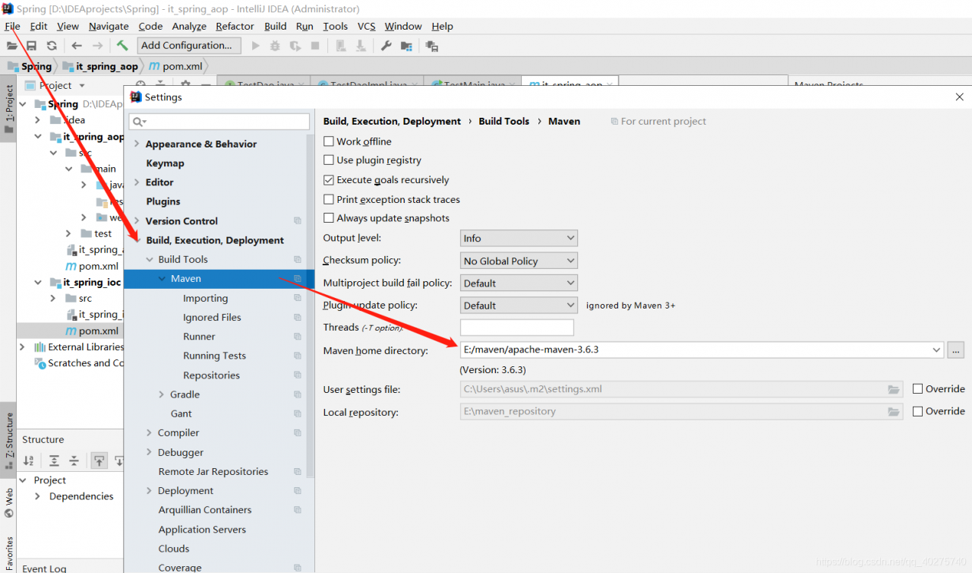This screenshot has width=972, height=573.
Task: Click the Sort Alphabetically icon in Structure panel
Action: click(29, 461)
